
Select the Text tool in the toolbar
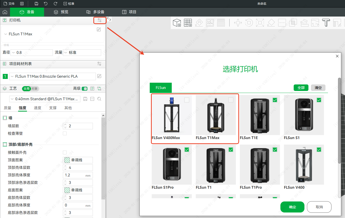[326, 23]
